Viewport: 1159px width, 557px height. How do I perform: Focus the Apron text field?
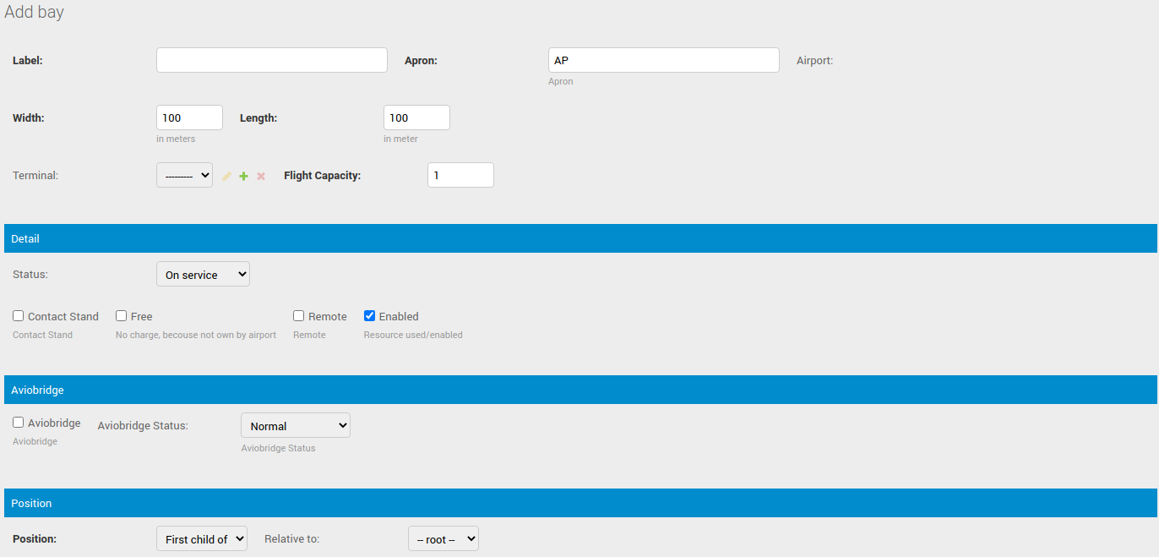[663, 60]
